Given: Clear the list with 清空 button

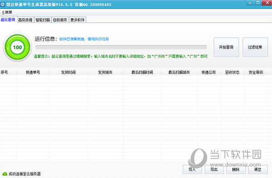Looking at the screenshot, I should click(258, 169).
